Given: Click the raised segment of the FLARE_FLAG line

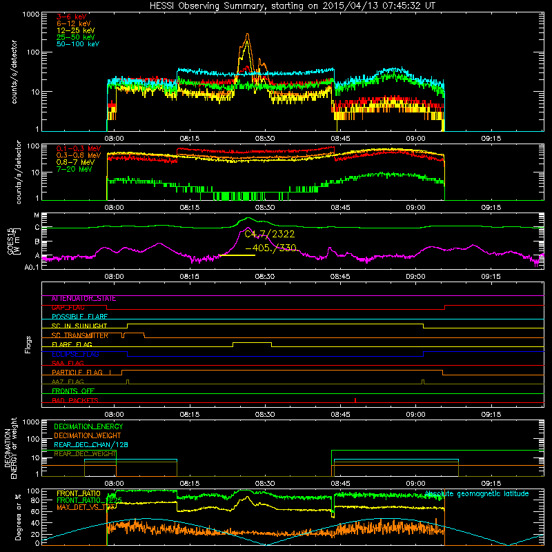Looking at the screenshot, I should pos(252,342).
